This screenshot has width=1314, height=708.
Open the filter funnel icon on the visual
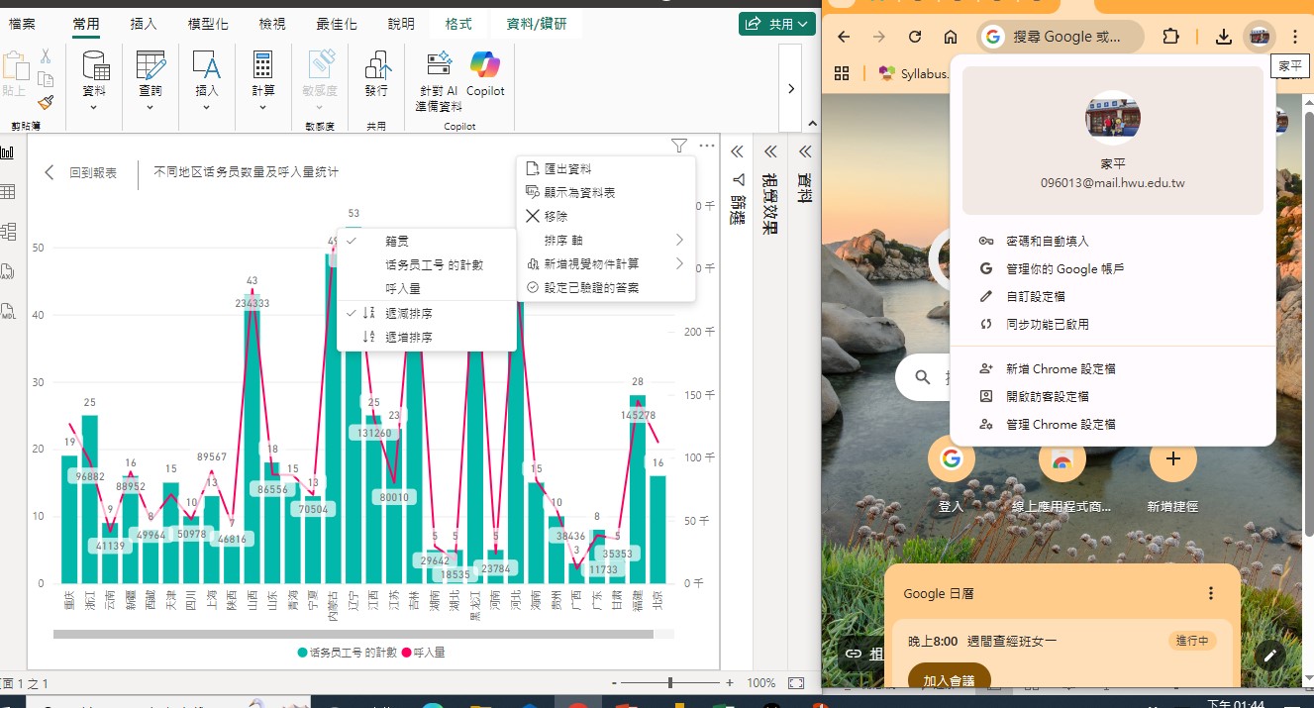(679, 146)
